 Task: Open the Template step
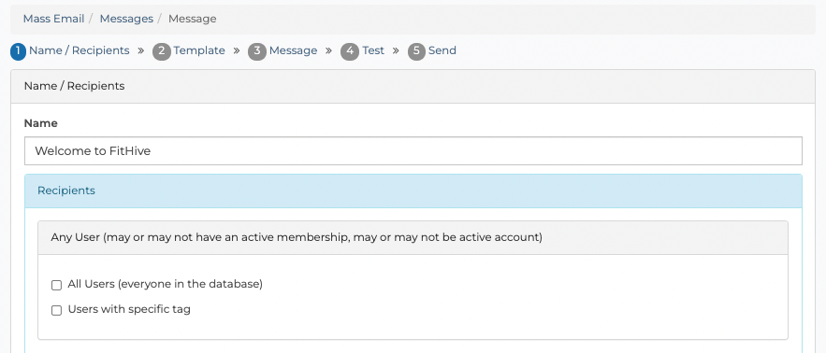[199, 50]
